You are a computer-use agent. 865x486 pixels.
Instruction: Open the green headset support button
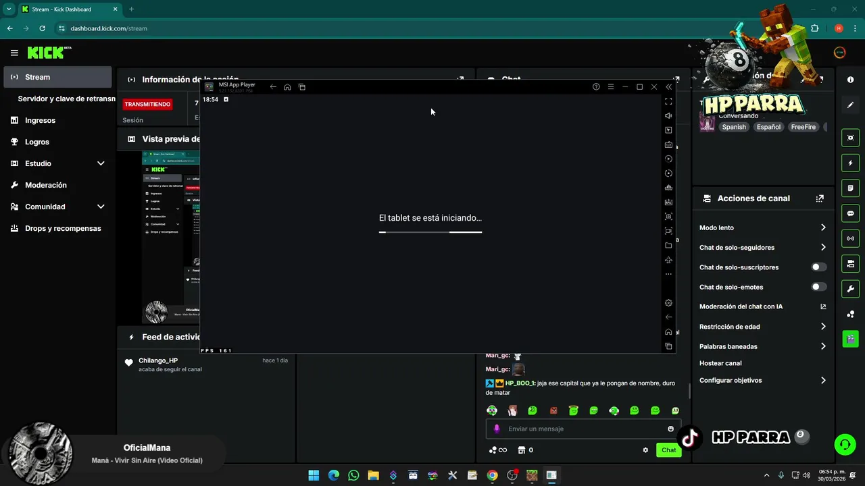[x=845, y=443]
